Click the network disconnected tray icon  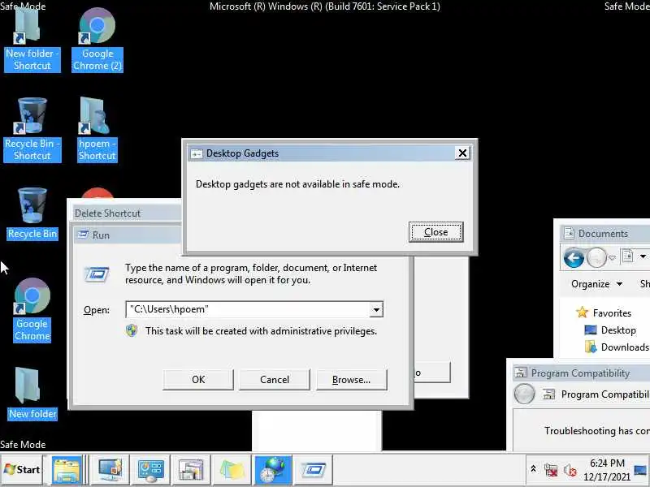point(551,470)
